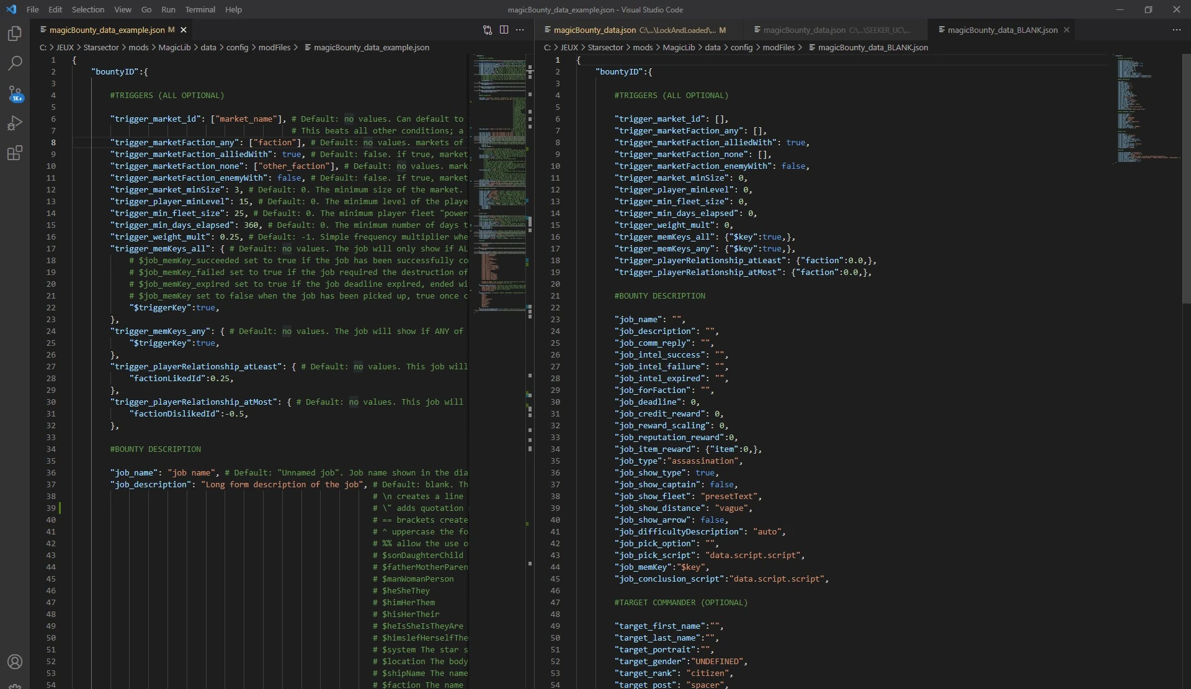Close the magicBounty_data_example.json tab
This screenshot has width=1191, height=689.
click(184, 30)
